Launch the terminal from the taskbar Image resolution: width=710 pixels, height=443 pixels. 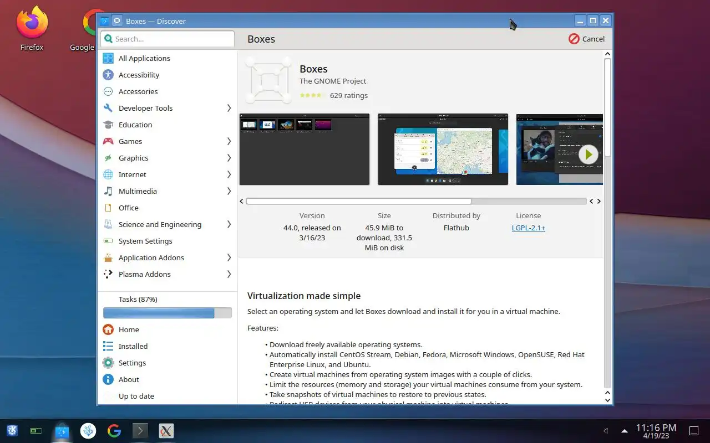pos(140,430)
